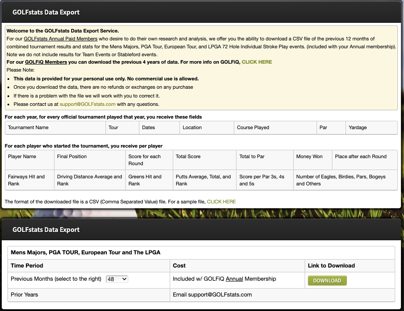Click Note about Team Events or Stableford events
This screenshot has height=311, width=404.
82,54
